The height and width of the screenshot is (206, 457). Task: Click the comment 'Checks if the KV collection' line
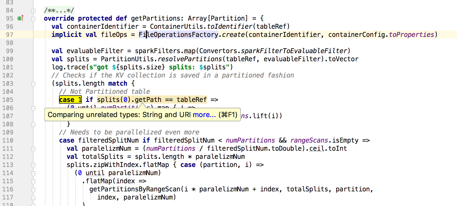coord(173,75)
